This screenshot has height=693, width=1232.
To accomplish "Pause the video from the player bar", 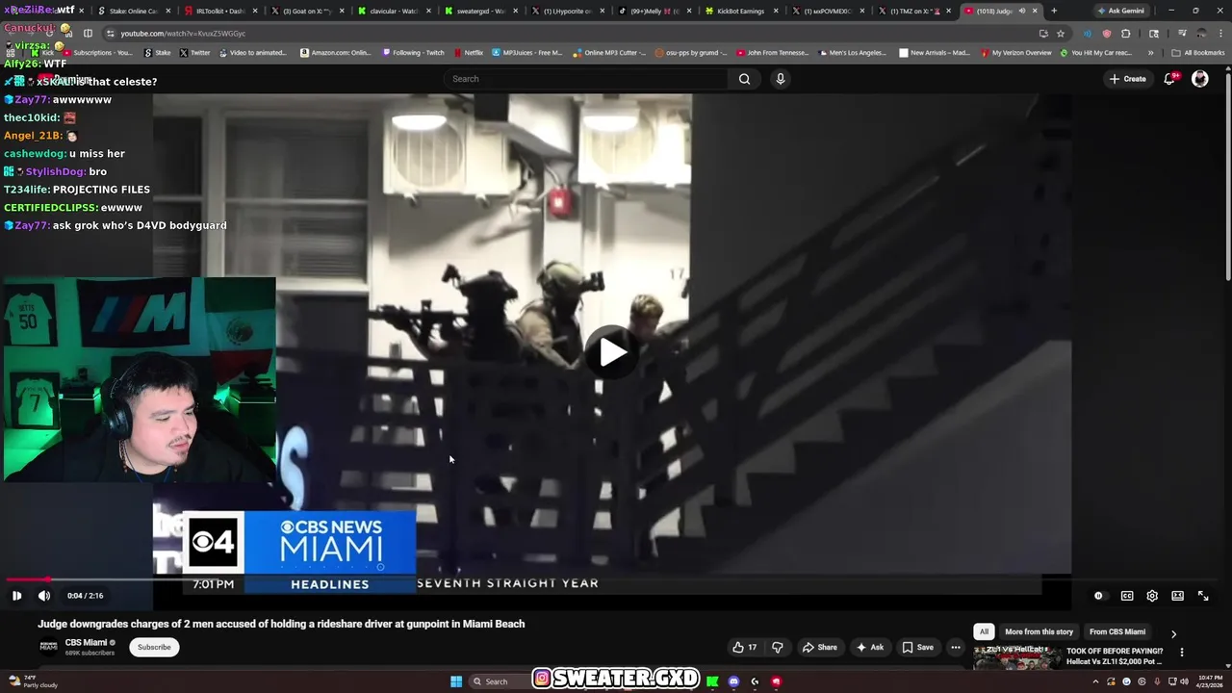I will 16,596.
